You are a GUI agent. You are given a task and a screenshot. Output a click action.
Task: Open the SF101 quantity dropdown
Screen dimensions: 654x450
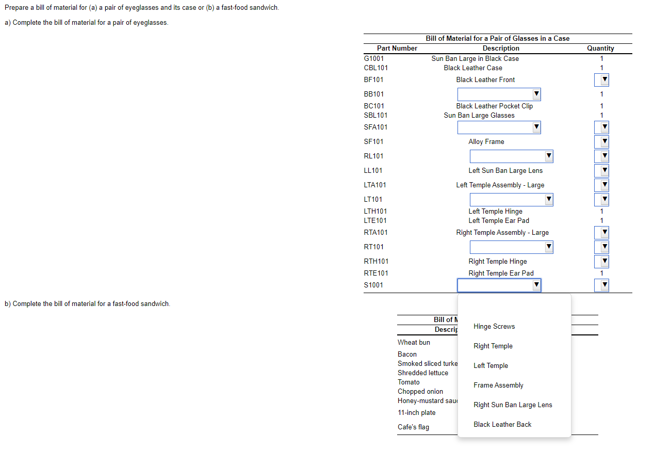(601, 141)
